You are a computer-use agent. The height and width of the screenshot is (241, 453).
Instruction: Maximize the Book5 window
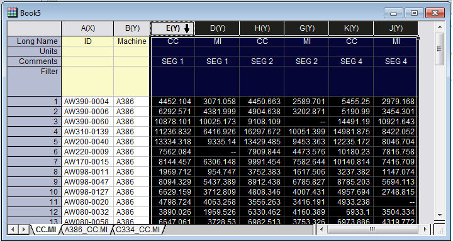pos(414,13)
